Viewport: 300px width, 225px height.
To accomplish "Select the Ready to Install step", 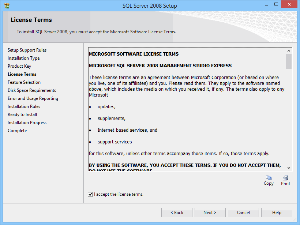I will coord(22,115).
